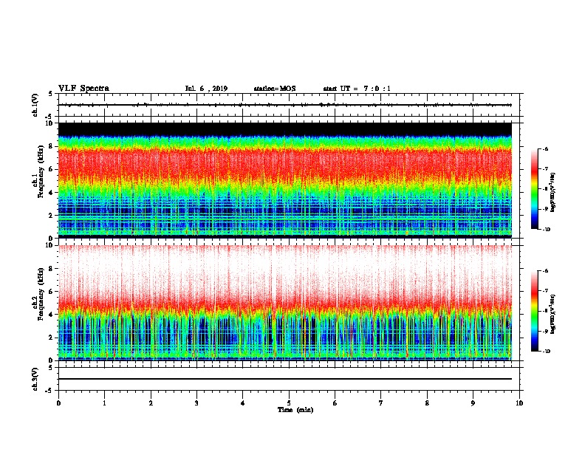This screenshot has height=452, width=585.
Task: Click the "5" tick label on ch.1(V) axis
Action: pyautogui.click(x=52, y=94)
